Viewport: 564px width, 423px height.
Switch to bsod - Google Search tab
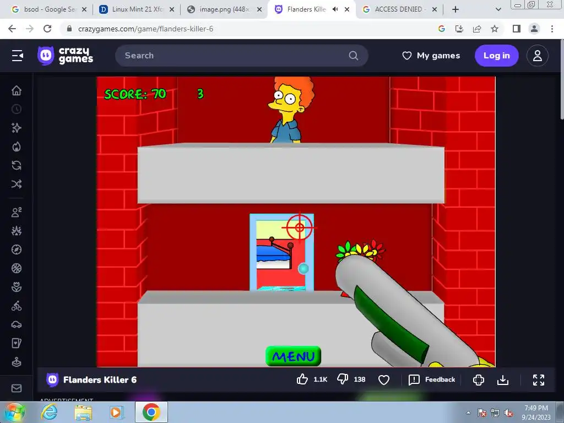coord(48,9)
